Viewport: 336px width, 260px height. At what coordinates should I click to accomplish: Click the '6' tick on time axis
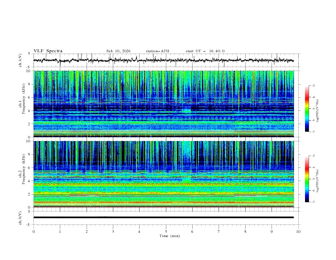tap(192, 232)
